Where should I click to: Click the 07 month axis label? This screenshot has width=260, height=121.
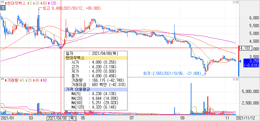pos(132,118)
